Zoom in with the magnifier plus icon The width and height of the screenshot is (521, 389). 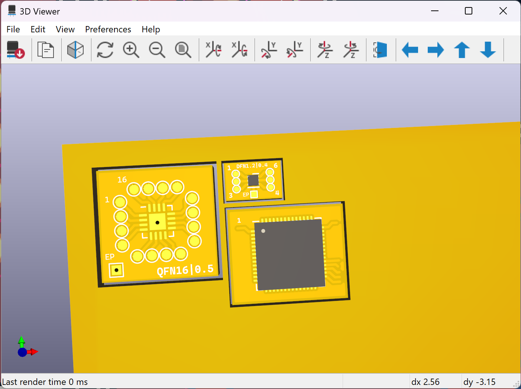click(x=131, y=50)
